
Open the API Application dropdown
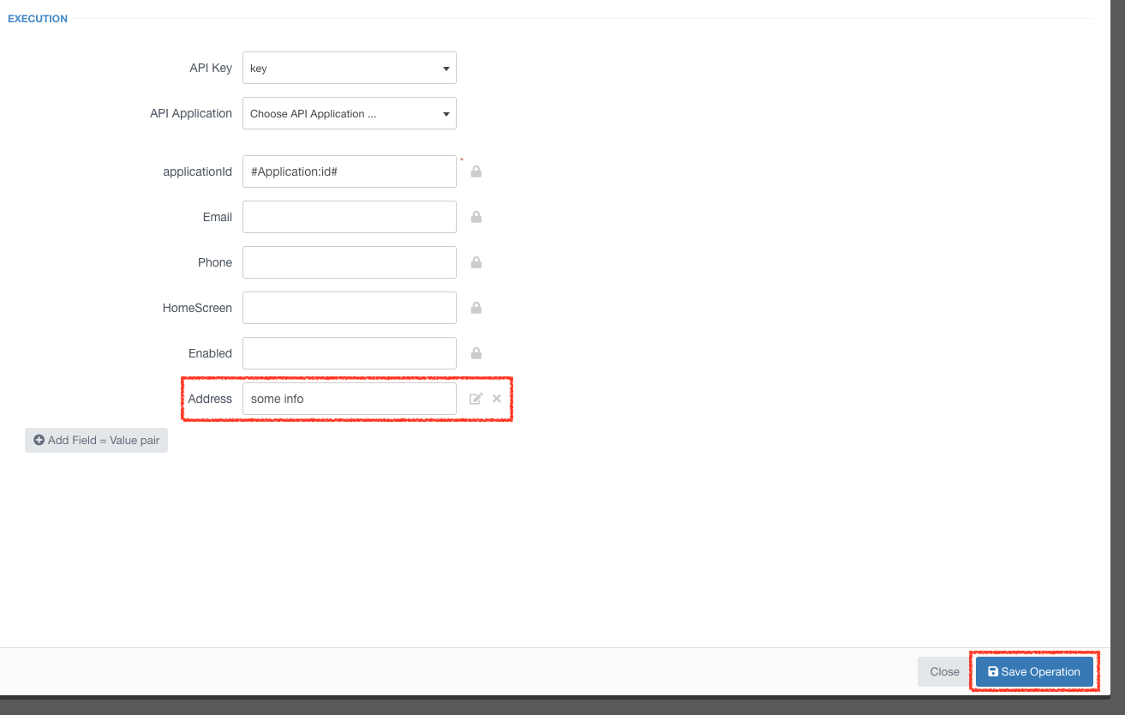(350, 113)
